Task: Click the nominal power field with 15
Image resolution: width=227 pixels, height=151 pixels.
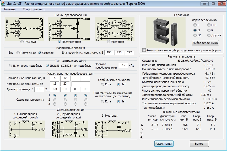Action: coord(55,84)
